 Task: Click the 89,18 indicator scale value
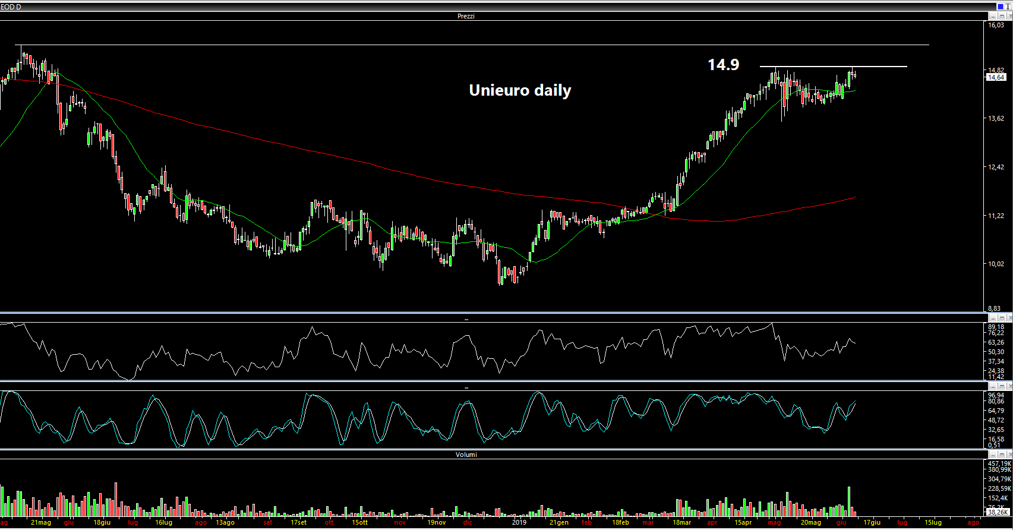(x=996, y=327)
